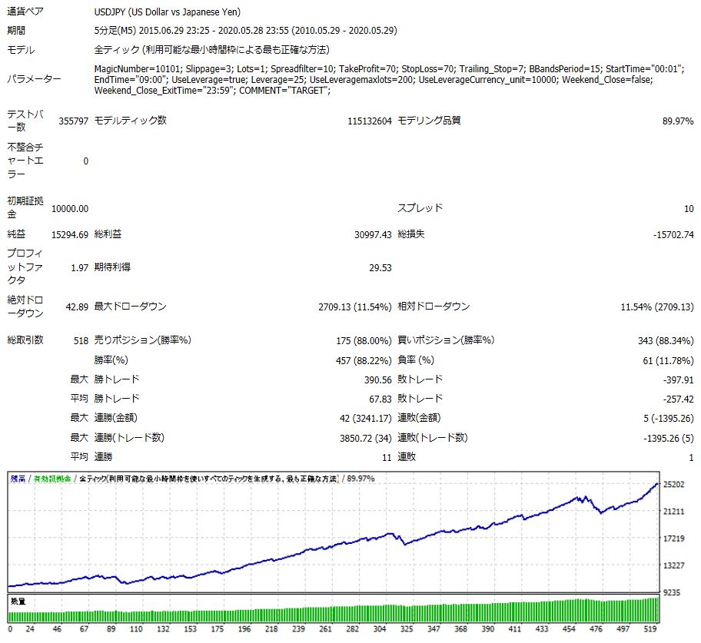Click the initial deposit value 10000.00
Viewport: 701px width, 643px height.
point(70,209)
